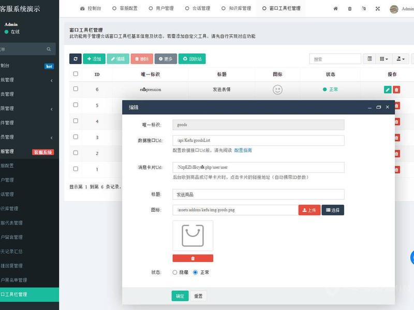Screen dimensions: 414x310
Task: Switch to the 客服配置 tab
Action: pyautogui.click(x=125, y=8)
